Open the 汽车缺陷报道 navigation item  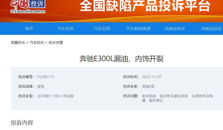(138, 29)
